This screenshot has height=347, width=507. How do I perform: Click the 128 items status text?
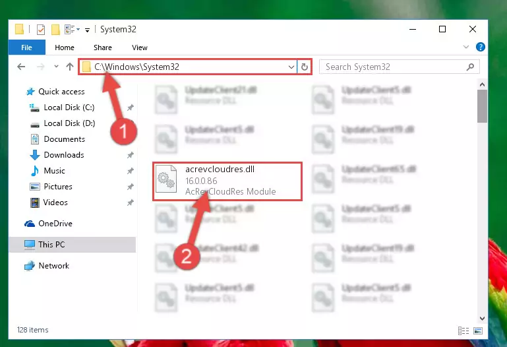pyautogui.click(x=33, y=330)
